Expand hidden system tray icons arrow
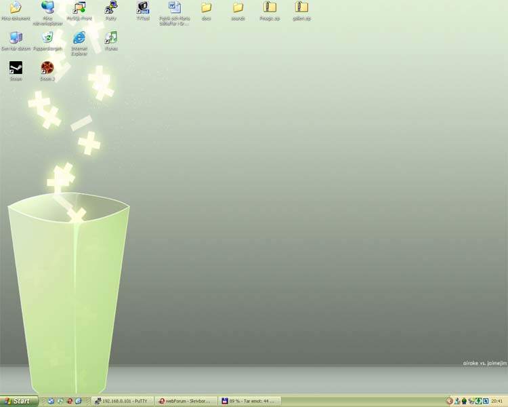This screenshot has width=508, height=407. point(449,401)
